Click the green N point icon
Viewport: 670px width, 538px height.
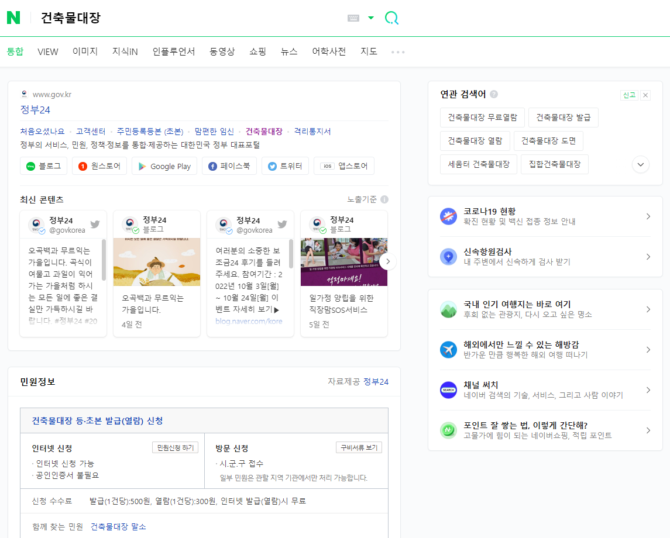click(x=448, y=430)
